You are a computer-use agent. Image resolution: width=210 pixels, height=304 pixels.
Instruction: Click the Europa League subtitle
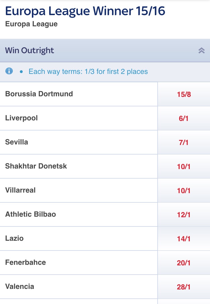click(x=31, y=24)
